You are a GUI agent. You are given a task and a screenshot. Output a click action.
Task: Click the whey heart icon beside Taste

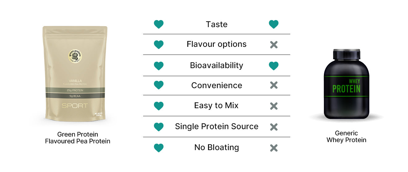[274, 24]
